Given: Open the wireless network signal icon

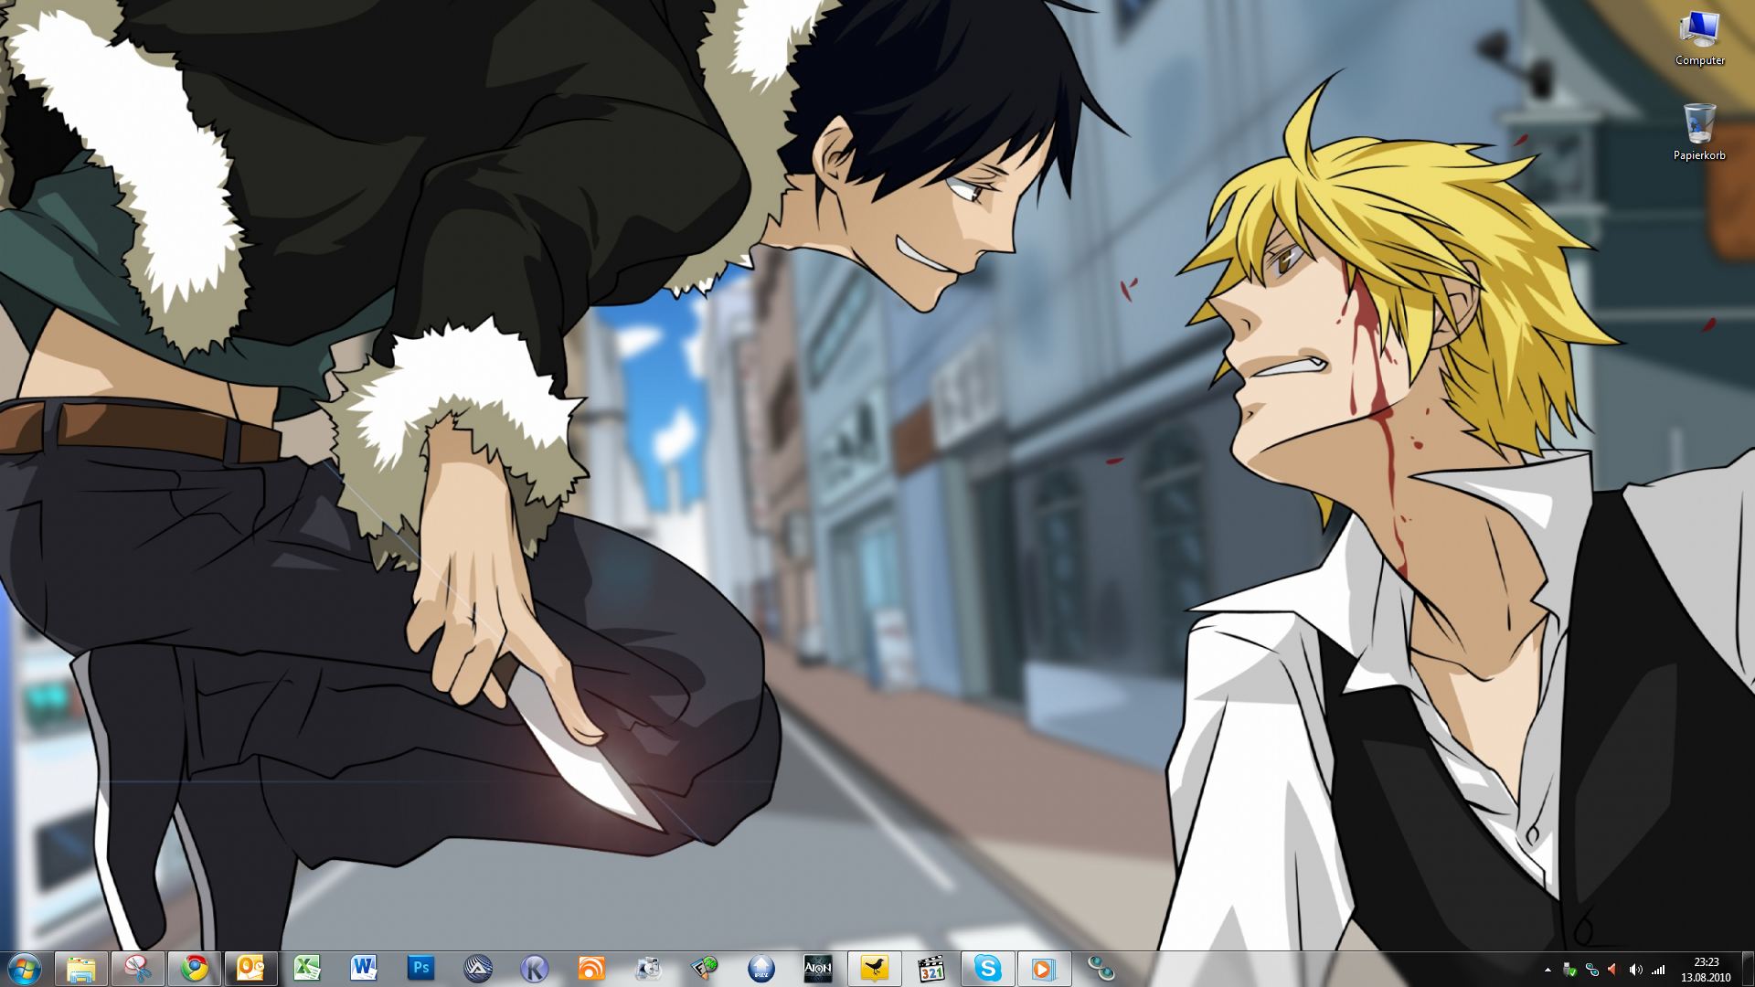Looking at the screenshot, I should coord(1657,970).
